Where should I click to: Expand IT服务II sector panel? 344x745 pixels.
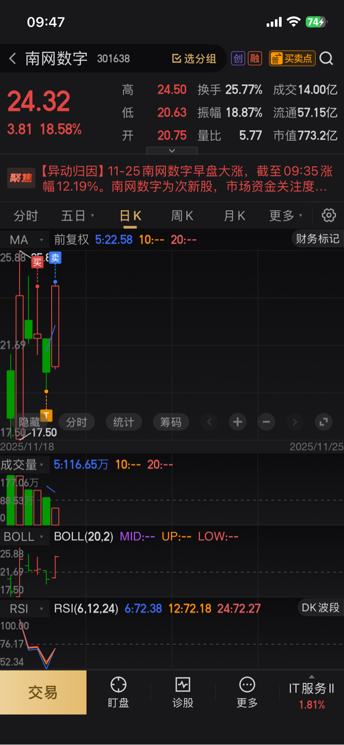pyautogui.click(x=312, y=692)
